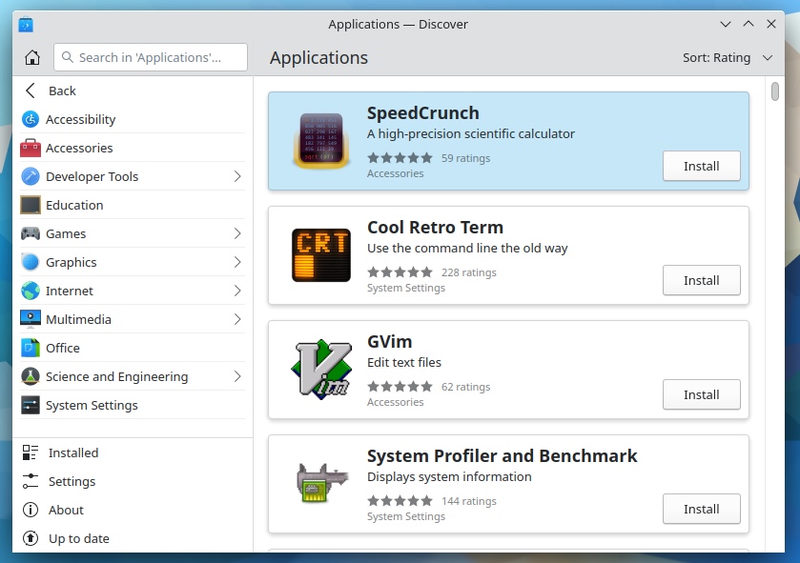Click the System Profiler caliper icon

(x=321, y=483)
